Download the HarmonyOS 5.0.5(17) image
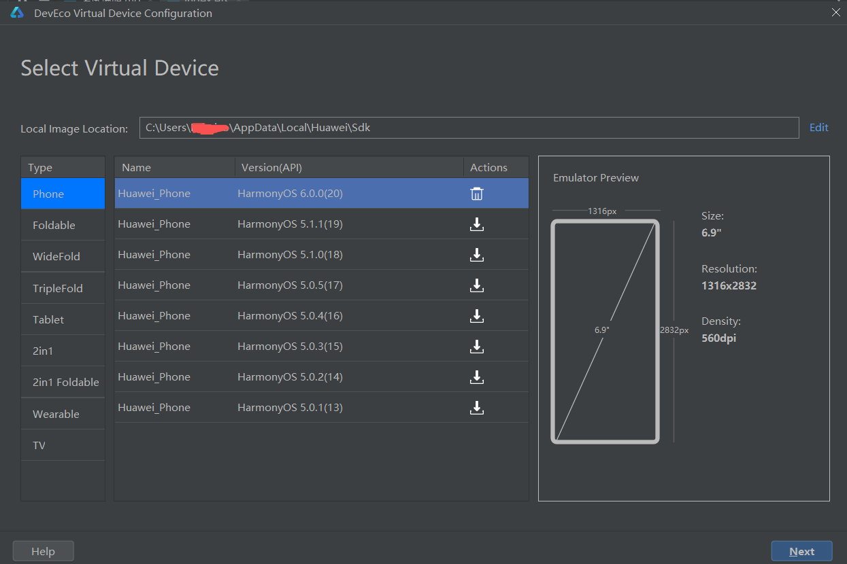 pos(477,285)
